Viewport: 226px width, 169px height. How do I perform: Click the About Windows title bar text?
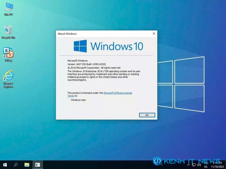[x=67, y=34]
